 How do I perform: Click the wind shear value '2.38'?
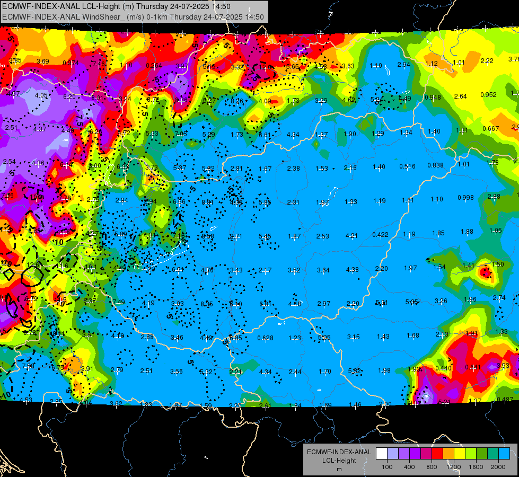(293, 169)
